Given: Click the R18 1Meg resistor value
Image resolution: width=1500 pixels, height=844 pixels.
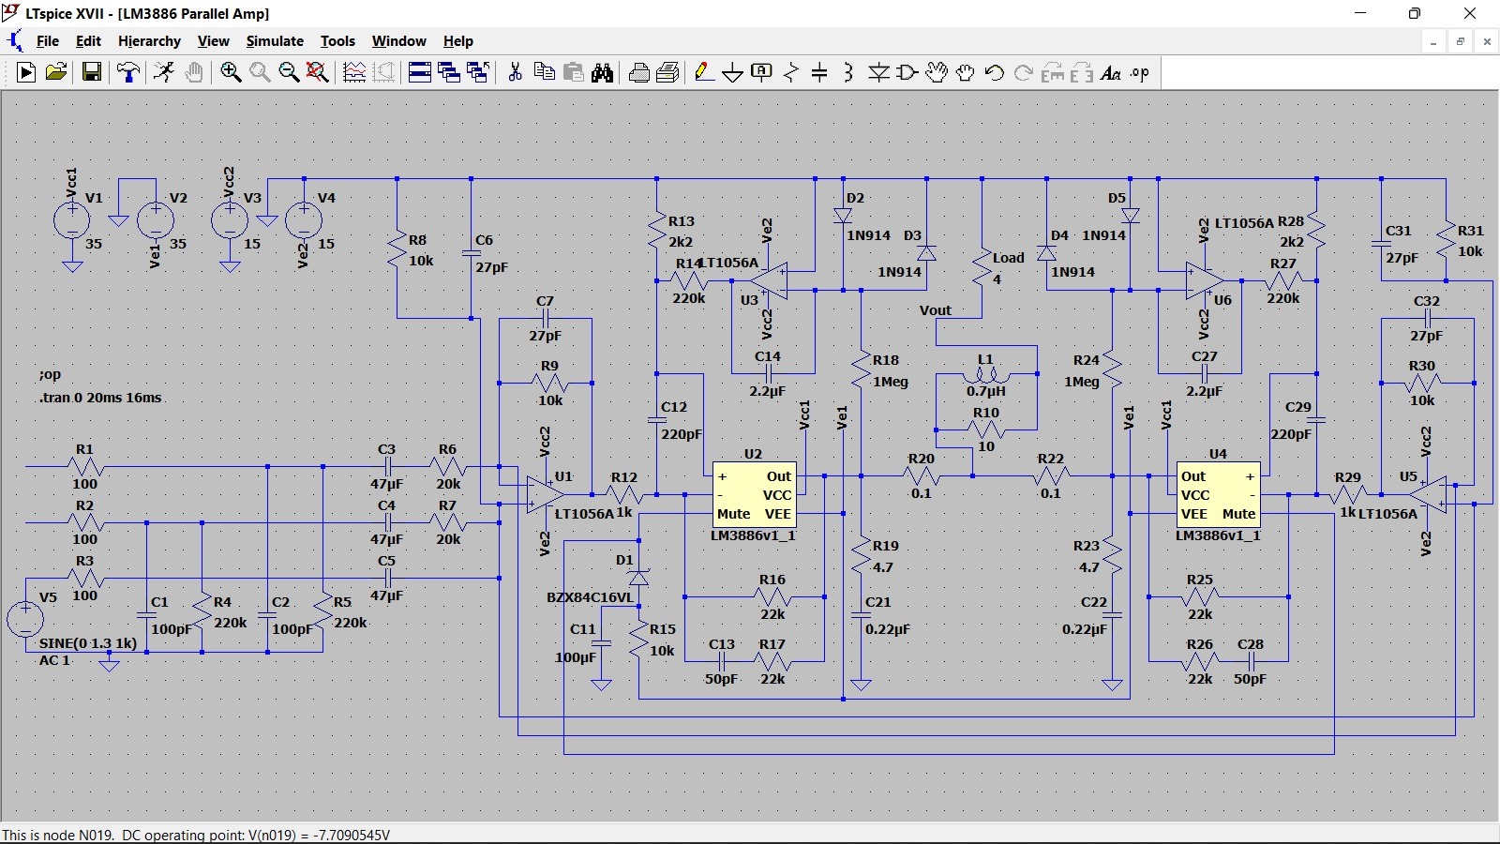Looking at the screenshot, I should point(890,382).
